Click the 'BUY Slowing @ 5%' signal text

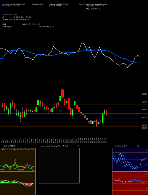pyautogui.click(x=46, y=27)
